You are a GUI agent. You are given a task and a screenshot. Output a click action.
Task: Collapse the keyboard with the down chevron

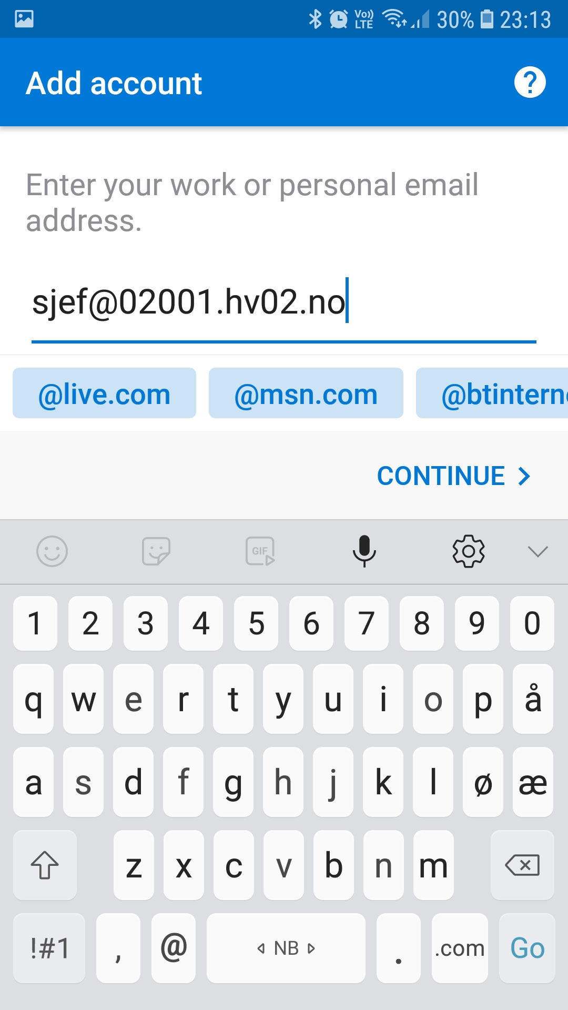point(537,551)
